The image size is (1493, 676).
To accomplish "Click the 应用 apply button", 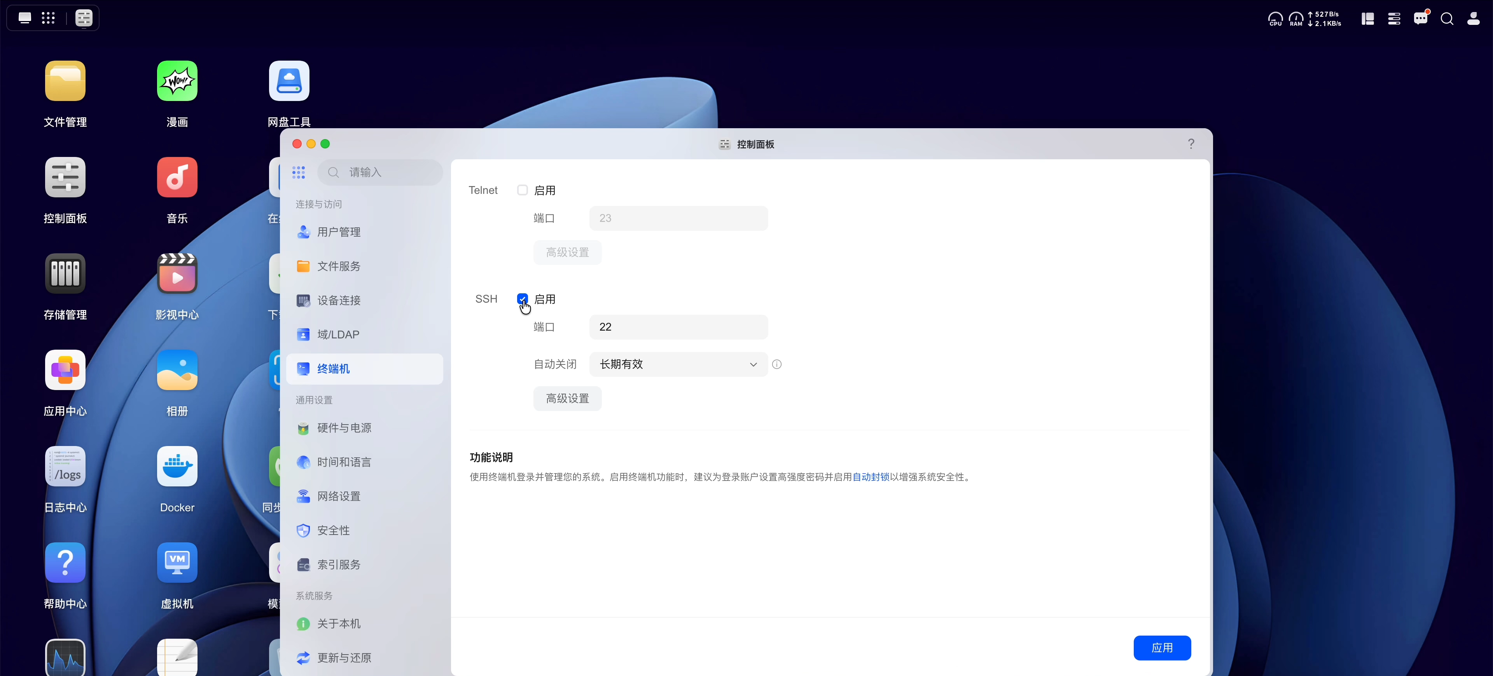I will click(x=1162, y=648).
